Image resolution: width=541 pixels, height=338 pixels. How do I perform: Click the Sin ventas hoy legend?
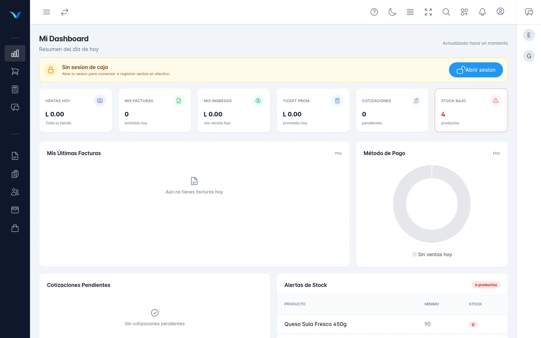[432, 254]
